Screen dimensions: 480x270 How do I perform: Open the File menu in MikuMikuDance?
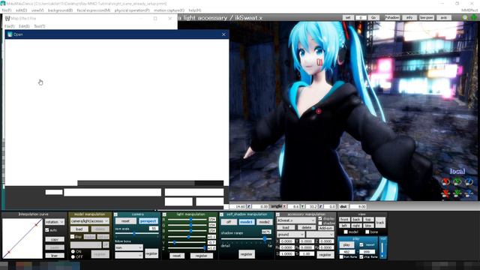coord(7,10)
